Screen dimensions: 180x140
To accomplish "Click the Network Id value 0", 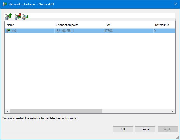I will [x=155, y=31].
